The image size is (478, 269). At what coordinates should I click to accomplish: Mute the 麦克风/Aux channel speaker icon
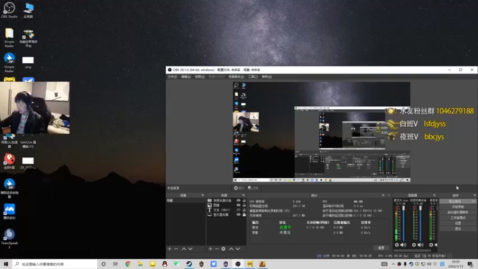coord(404,245)
